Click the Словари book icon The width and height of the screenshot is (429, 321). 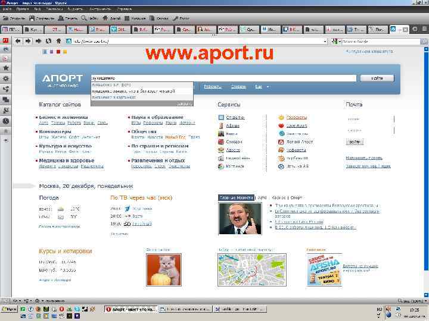click(221, 142)
